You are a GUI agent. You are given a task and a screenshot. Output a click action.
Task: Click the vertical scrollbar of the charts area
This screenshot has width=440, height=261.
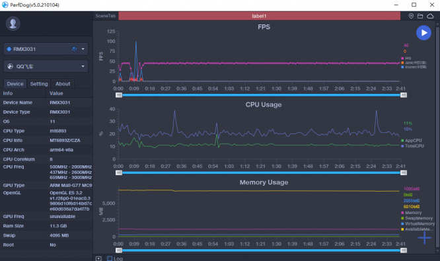tap(437, 137)
